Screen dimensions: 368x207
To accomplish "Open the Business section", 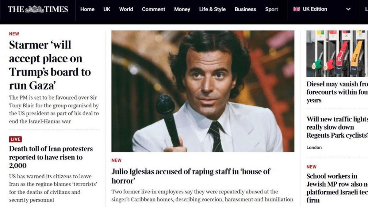I will tap(245, 9).
